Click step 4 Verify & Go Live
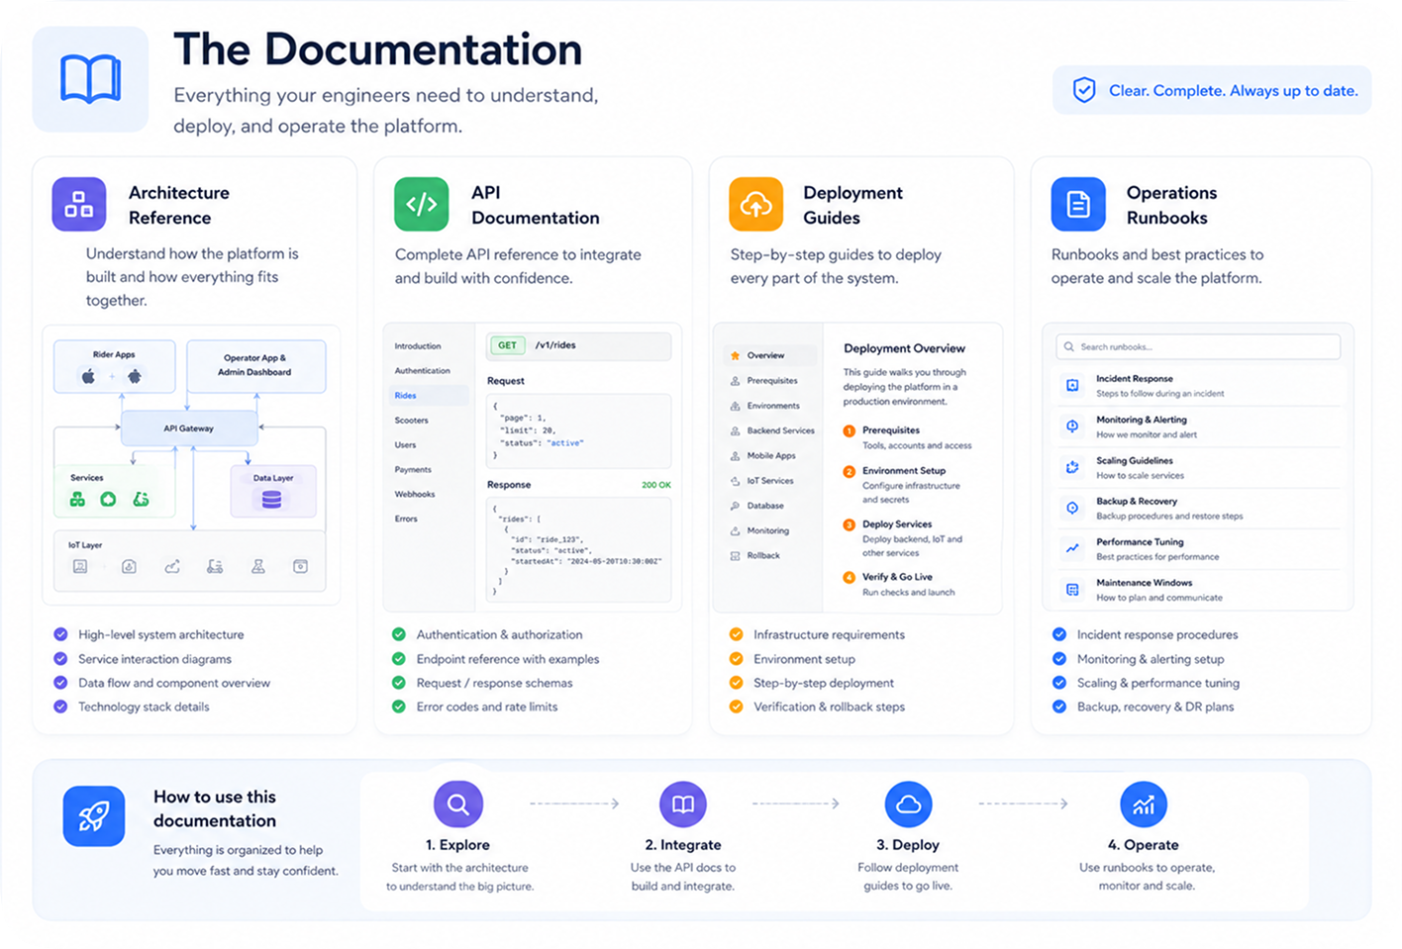 point(897,577)
